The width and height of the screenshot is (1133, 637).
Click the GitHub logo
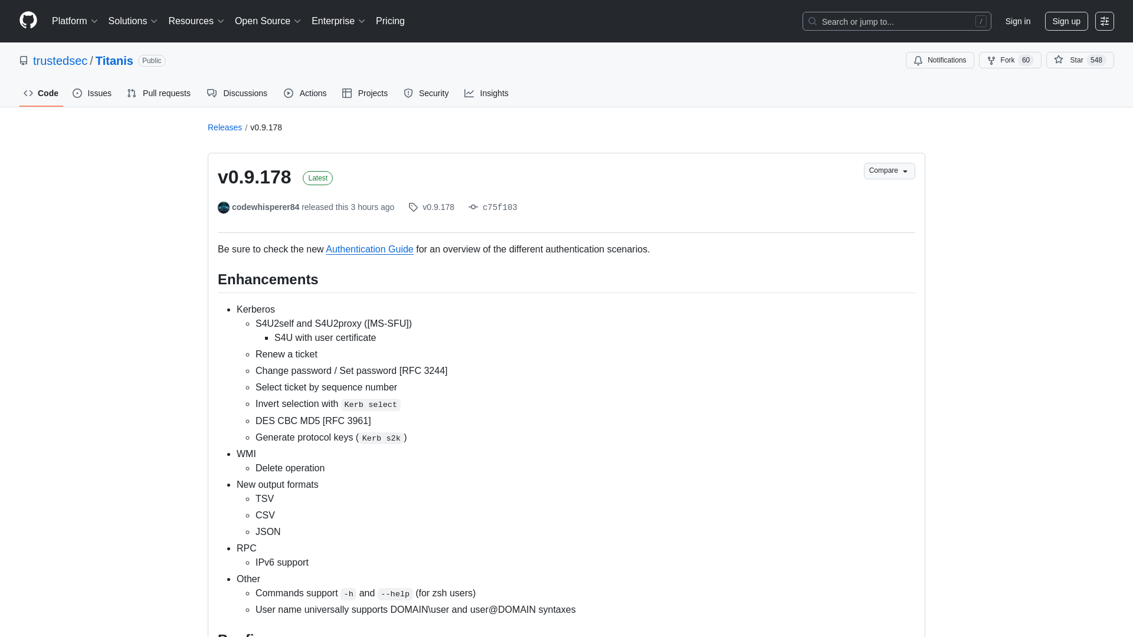pos(28,21)
